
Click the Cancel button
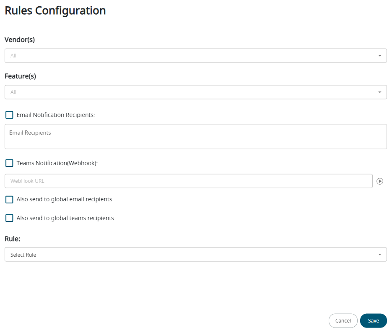coord(343,320)
